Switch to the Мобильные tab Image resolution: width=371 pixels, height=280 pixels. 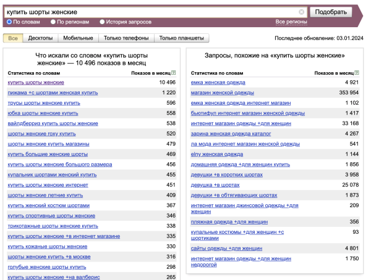79,38
